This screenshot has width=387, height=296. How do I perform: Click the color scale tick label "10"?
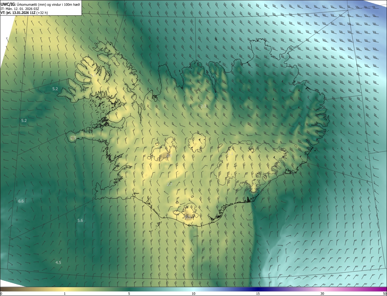coord(193,294)
